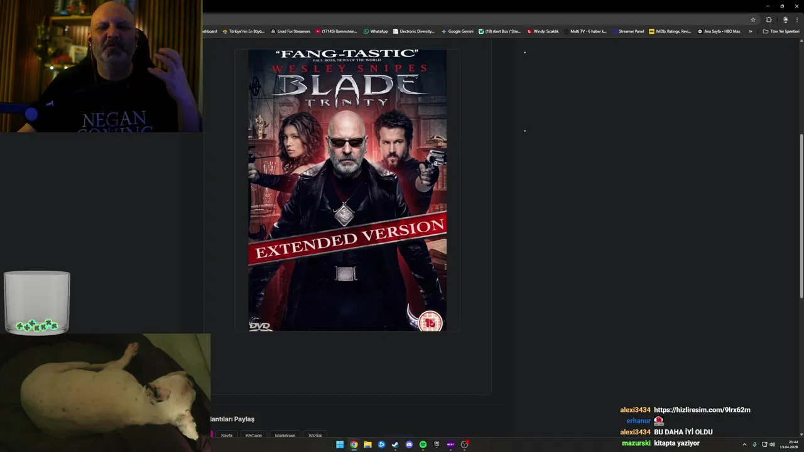
Task: Click the Bağlantıları Paylaş heading
Action: [x=231, y=419]
